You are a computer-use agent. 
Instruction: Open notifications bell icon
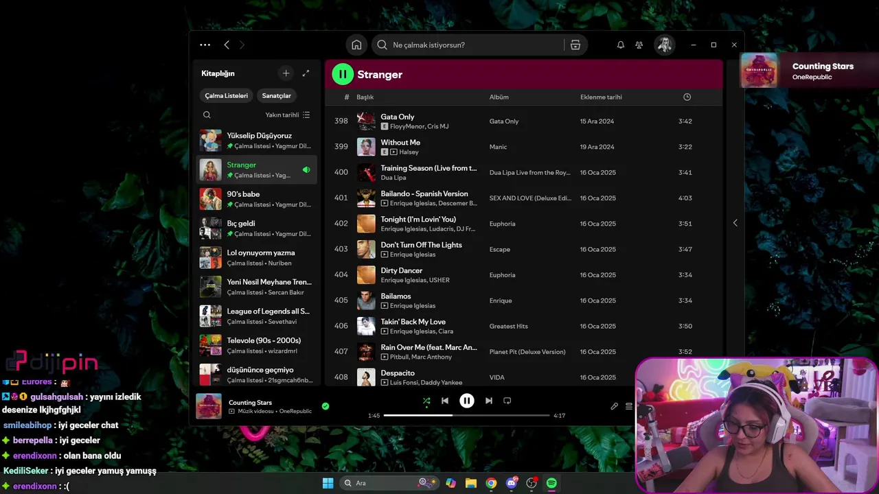(x=621, y=45)
